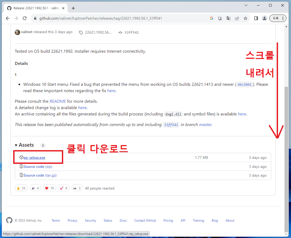Share this page icon
Screen dimensions: 291x238
coord(237,18)
